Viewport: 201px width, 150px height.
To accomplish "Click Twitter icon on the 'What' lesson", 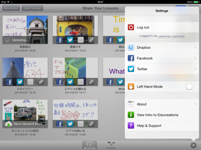I will pyautogui.click(x=120, y=82).
